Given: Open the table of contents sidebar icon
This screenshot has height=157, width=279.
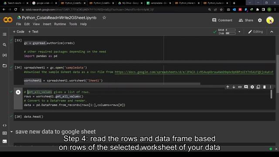Looking at the screenshot, I should [x=5, y=34].
